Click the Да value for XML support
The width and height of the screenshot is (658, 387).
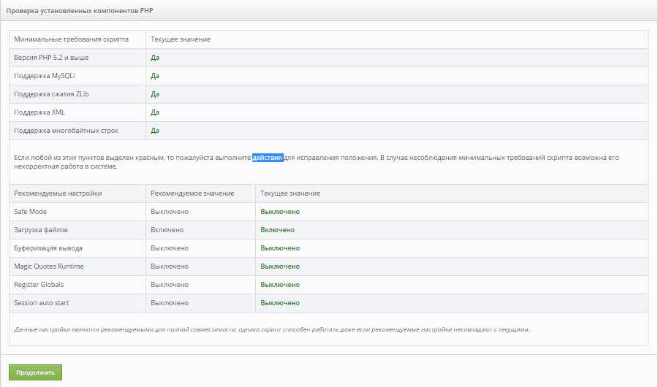coord(155,112)
